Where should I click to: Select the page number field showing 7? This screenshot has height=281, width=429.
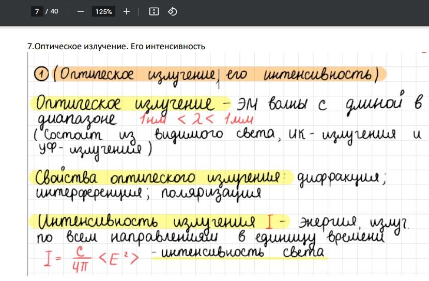click(x=37, y=11)
